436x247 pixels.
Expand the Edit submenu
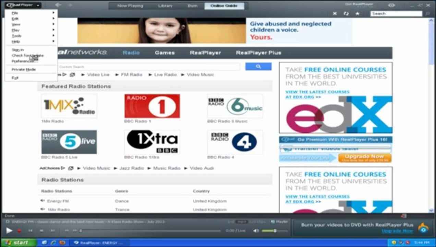tap(31, 19)
